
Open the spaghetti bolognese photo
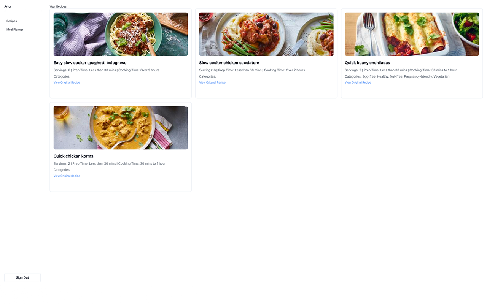121,34
